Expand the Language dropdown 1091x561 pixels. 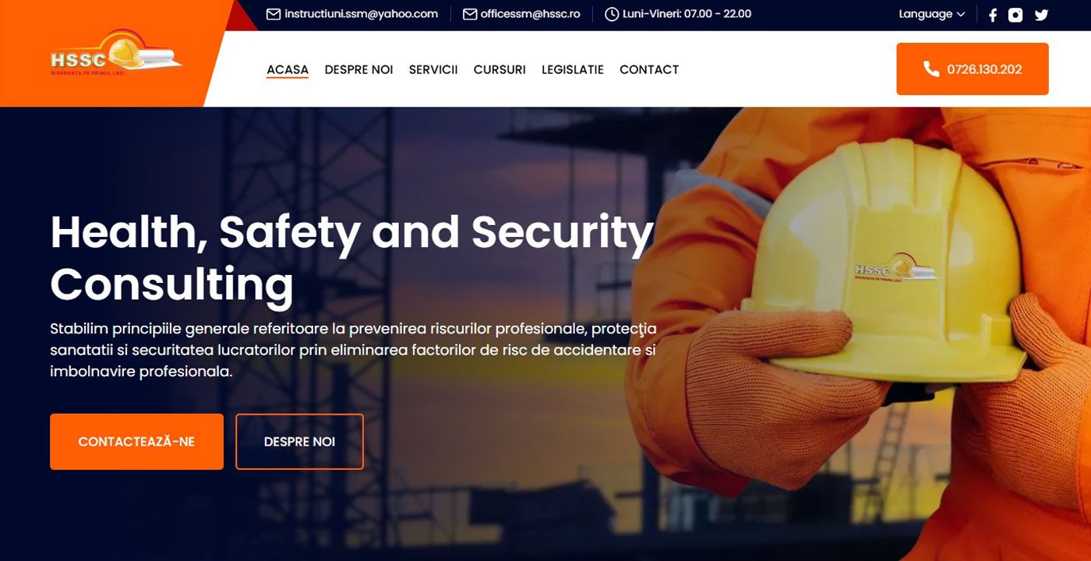(932, 14)
